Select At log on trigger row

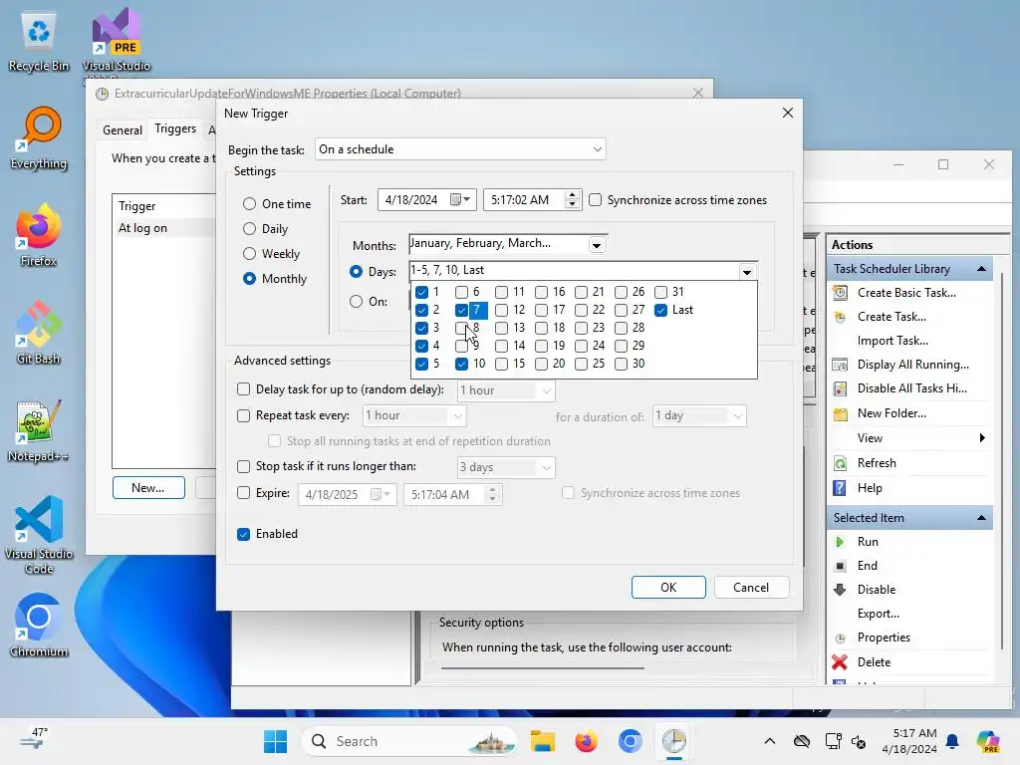point(164,228)
